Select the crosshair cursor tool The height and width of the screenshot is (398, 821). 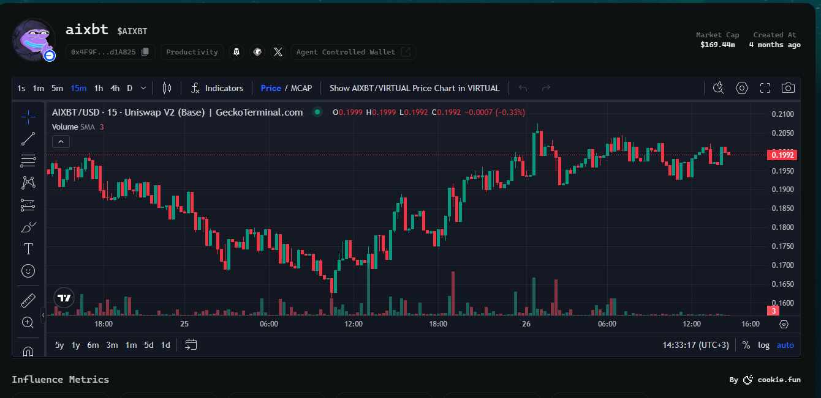click(28, 116)
